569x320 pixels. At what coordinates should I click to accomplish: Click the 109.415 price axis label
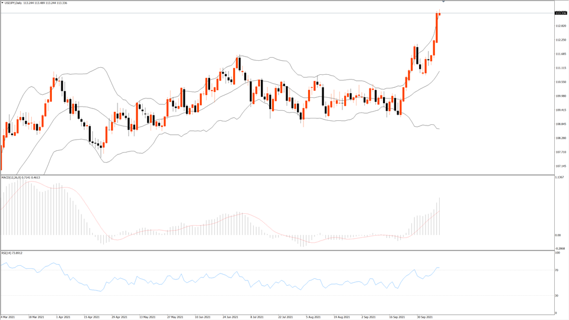[561, 110]
